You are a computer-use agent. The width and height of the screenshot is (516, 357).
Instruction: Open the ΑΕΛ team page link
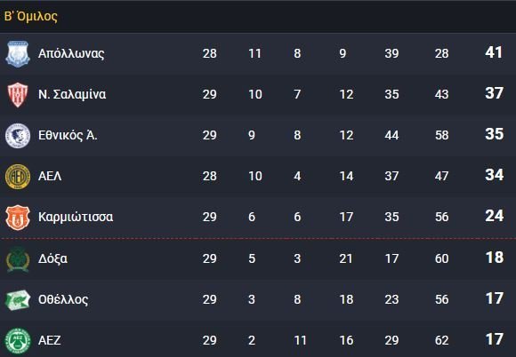(x=50, y=176)
